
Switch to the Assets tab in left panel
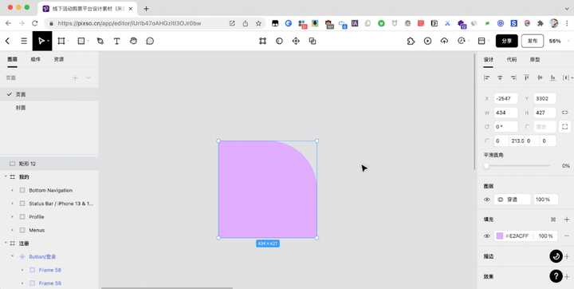point(58,59)
